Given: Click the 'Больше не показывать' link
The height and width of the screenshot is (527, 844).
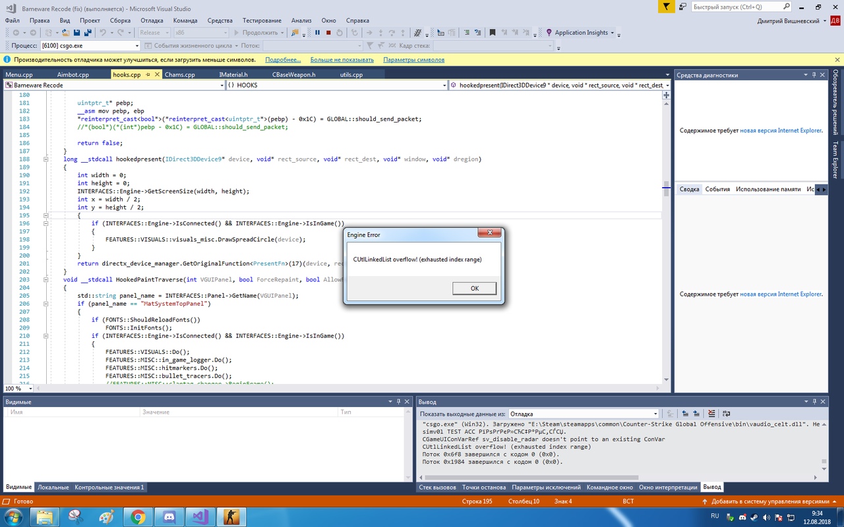Looking at the screenshot, I should click(x=342, y=59).
